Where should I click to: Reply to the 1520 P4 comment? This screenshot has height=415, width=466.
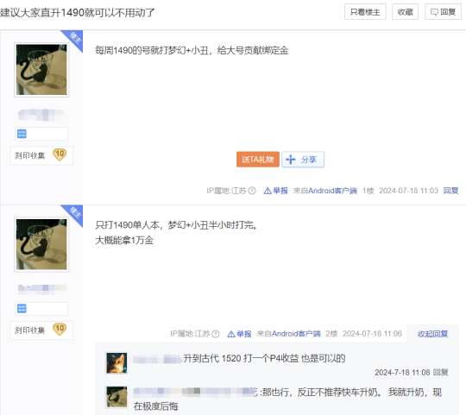[x=440, y=372]
